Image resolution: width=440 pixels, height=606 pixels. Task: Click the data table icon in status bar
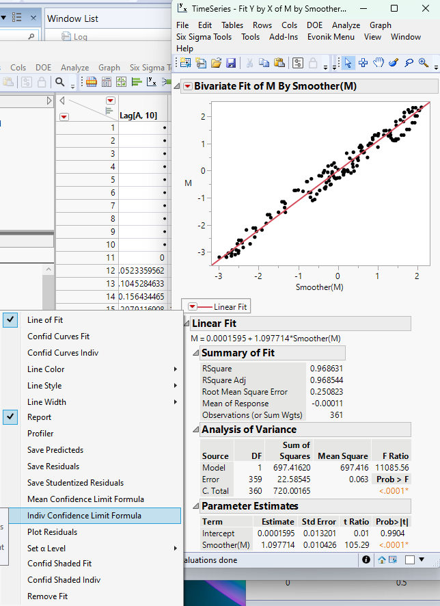click(393, 559)
